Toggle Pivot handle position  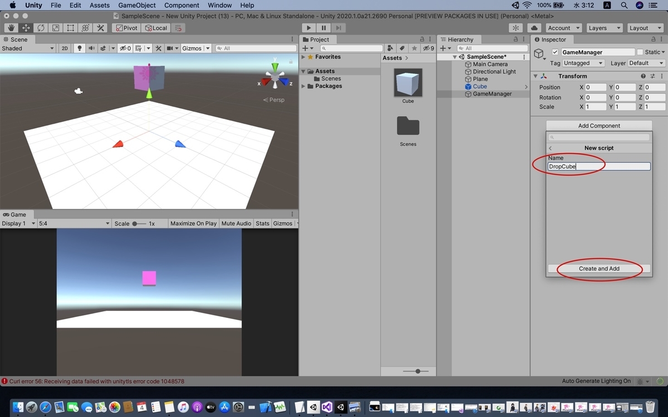126,28
